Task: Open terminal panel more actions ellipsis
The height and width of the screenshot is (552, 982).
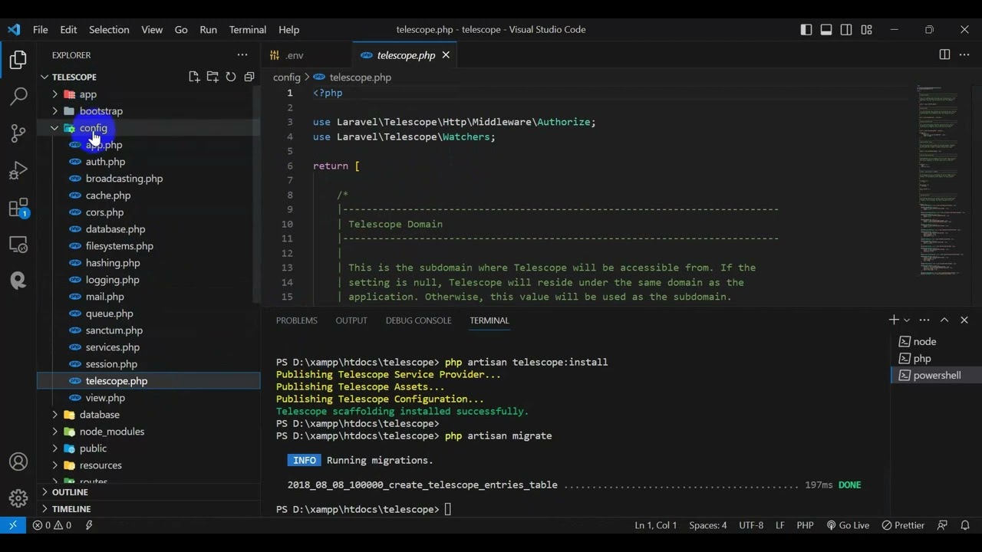Action: [x=924, y=320]
